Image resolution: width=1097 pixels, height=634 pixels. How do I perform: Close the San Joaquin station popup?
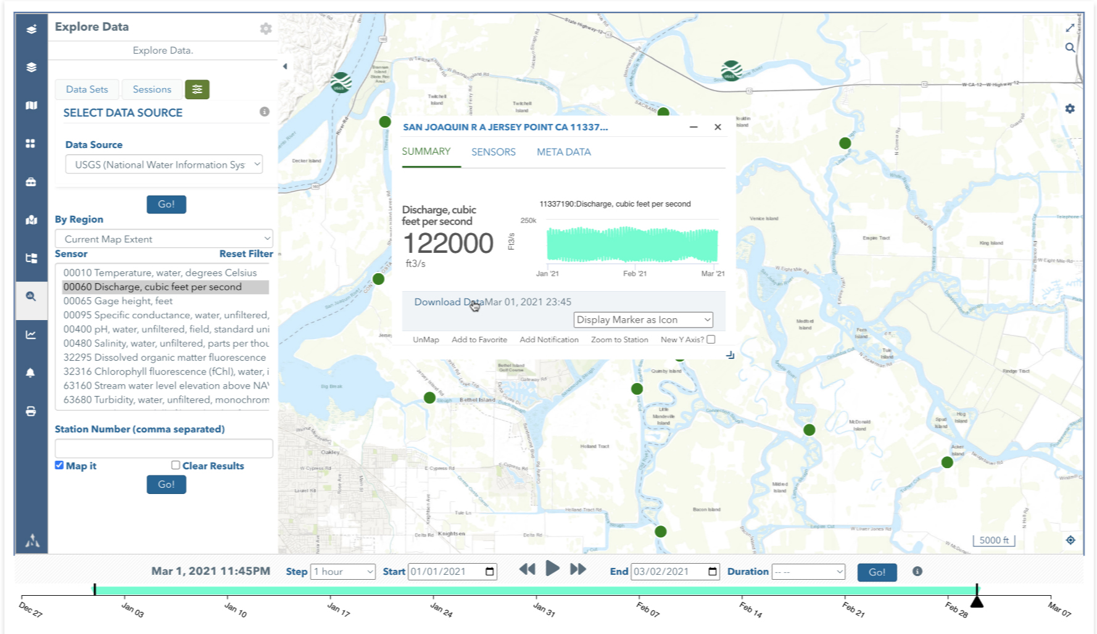pyautogui.click(x=718, y=127)
